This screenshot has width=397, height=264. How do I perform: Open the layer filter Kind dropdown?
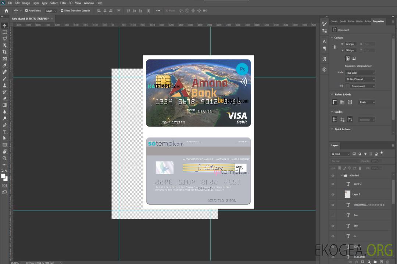[x=340, y=154]
